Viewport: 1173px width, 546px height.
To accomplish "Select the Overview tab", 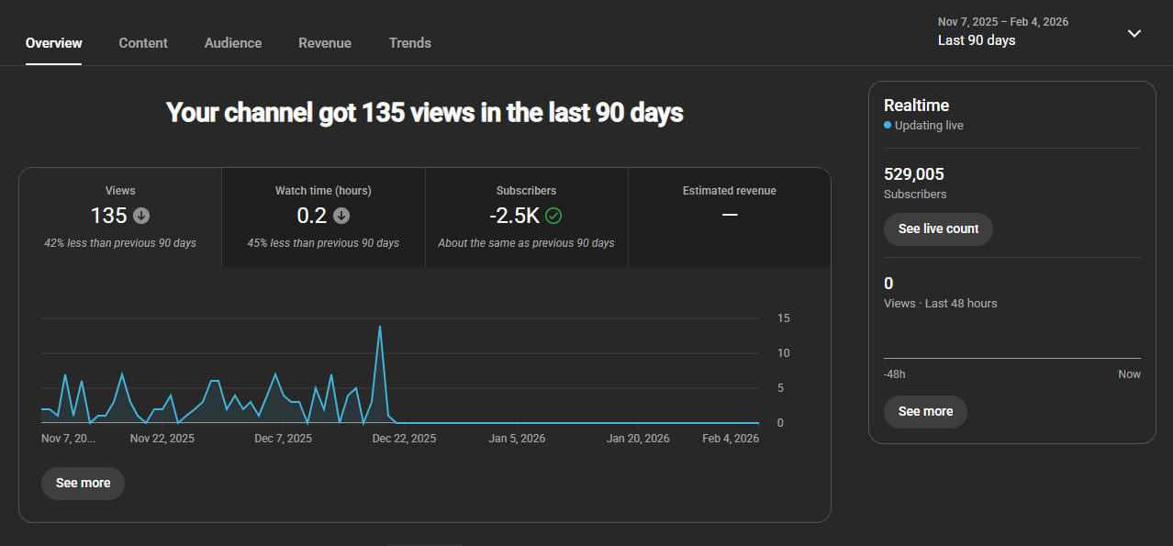I will (54, 43).
